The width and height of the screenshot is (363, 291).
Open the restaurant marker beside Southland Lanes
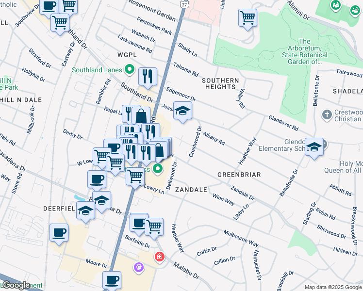pos(147,76)
